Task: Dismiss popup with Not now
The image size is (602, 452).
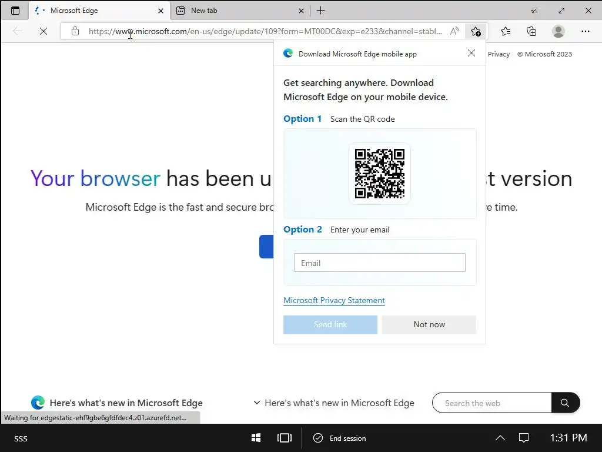Action: click(429, 324)
